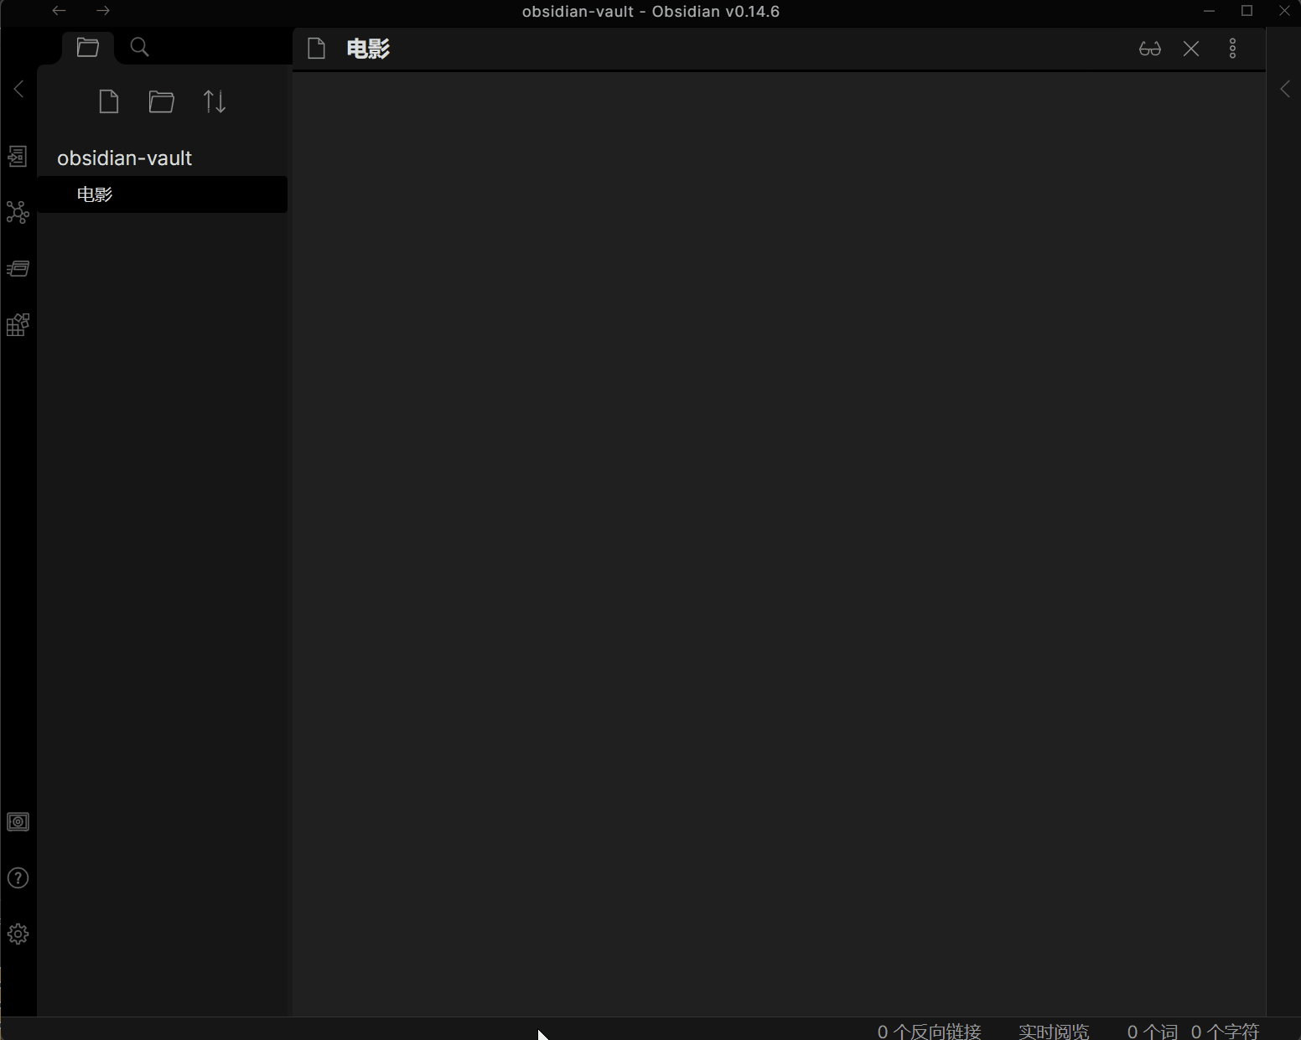Open the quick switcher icon in ribbon
This screenshot has width=1301, height=1040.
click(18, 157)
